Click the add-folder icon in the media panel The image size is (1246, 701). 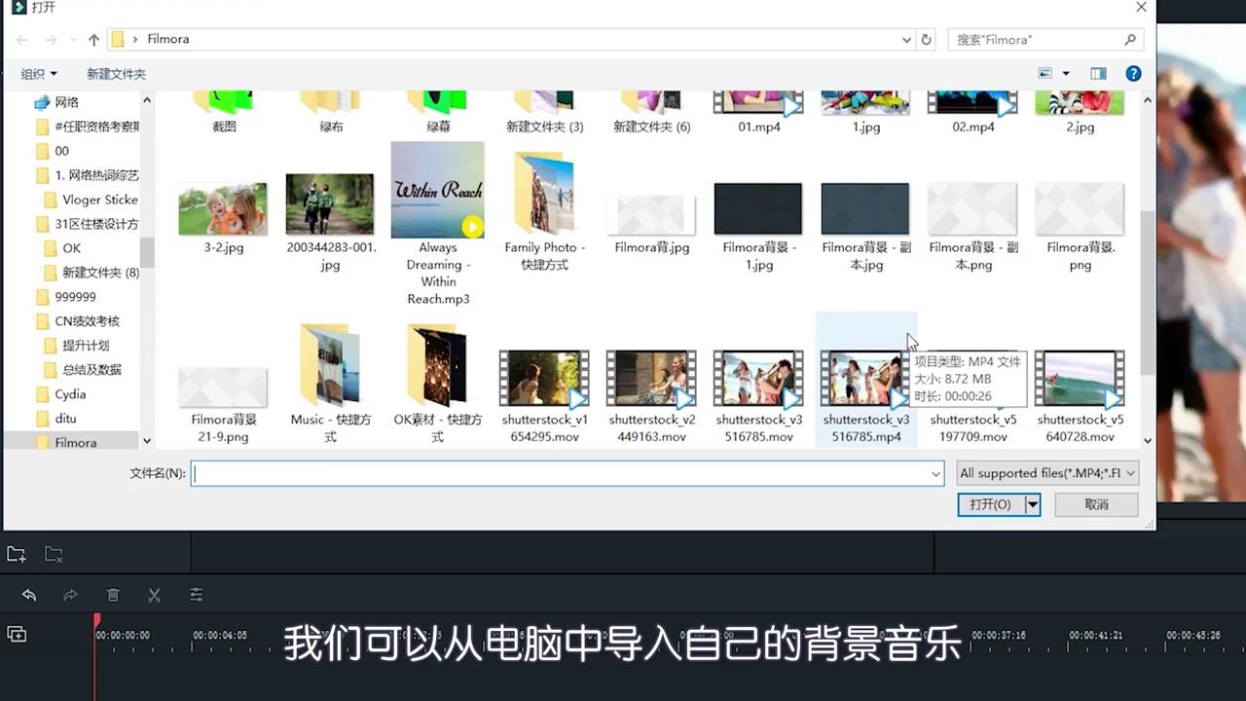pos(15,553)
